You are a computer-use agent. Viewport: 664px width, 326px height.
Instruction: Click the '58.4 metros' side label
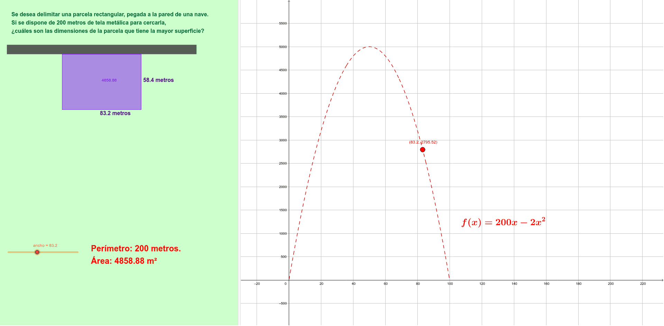click(x=158, y=80)
